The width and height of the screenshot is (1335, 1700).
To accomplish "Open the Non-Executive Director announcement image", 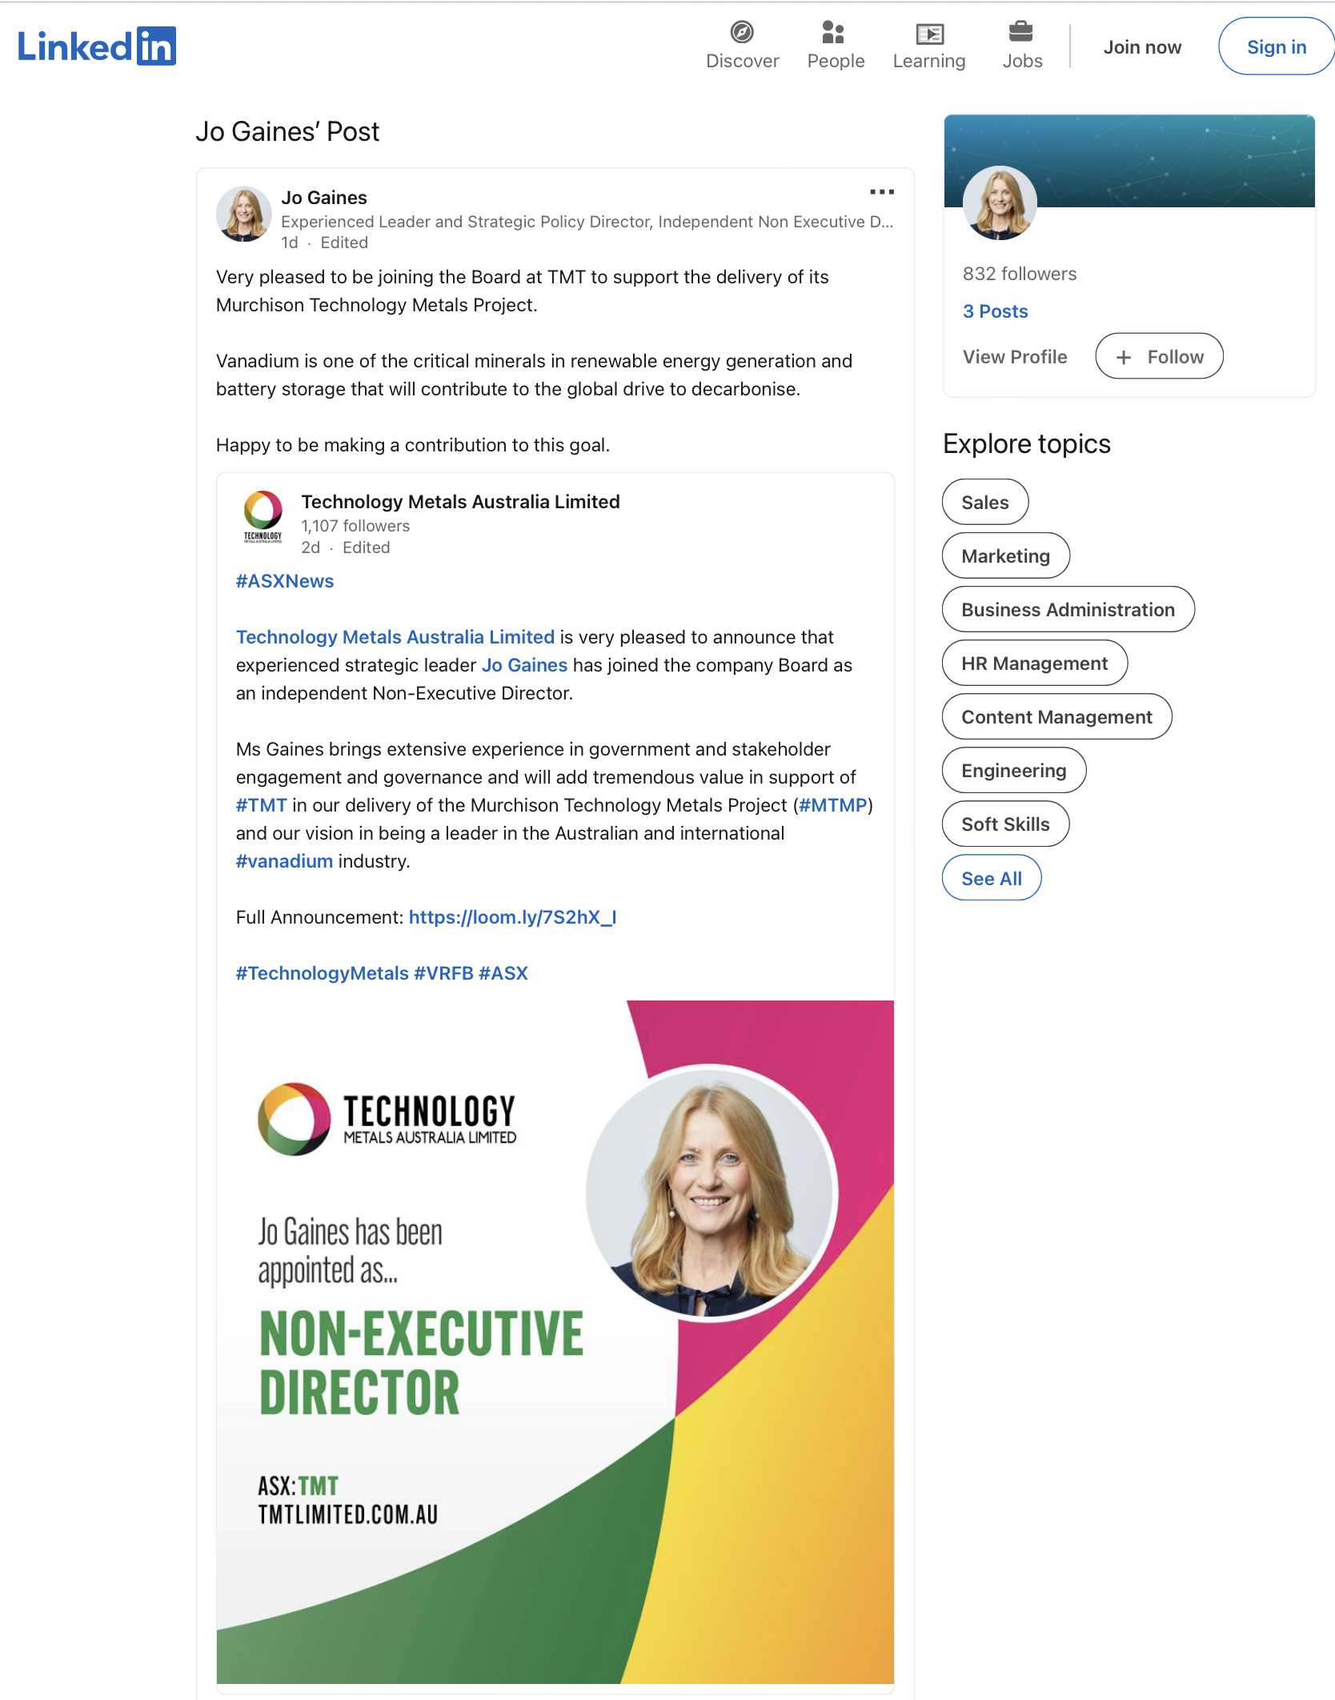I will (555, 1342).
